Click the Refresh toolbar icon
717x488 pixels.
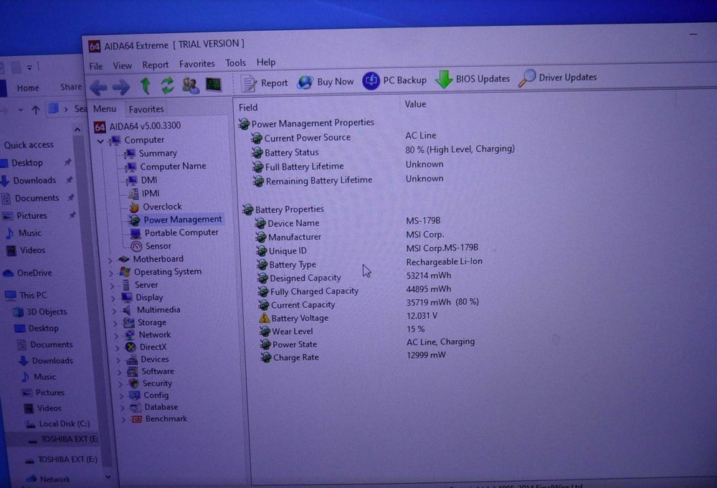[167, 85]
